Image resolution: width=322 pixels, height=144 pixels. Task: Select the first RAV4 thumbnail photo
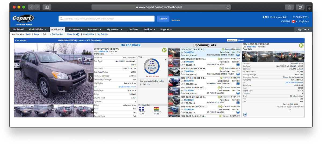(24, 111)
